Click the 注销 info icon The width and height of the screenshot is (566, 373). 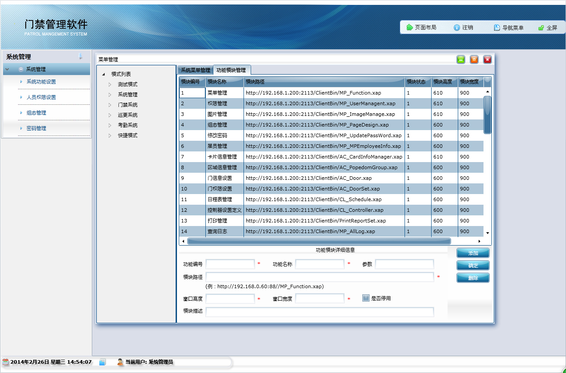pos(457,28)
